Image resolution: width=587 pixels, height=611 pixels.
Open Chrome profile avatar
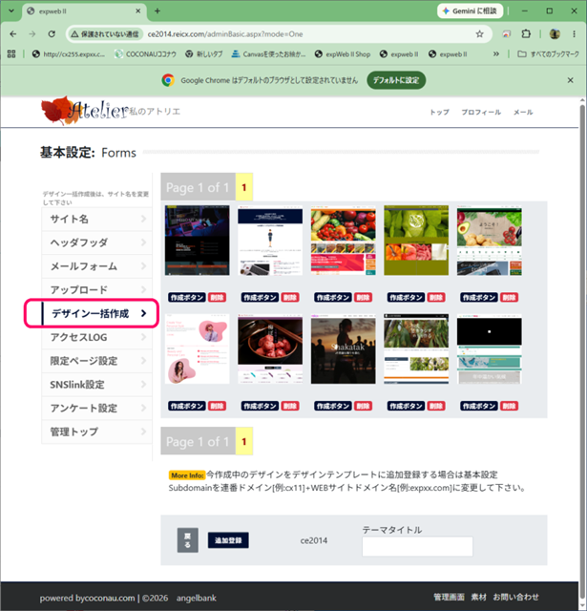(555, 34)
